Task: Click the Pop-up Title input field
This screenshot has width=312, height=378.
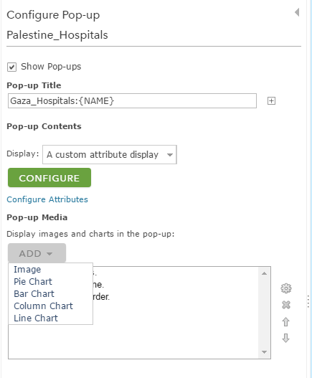Action: pyautogui.click(x=132, y=100)
